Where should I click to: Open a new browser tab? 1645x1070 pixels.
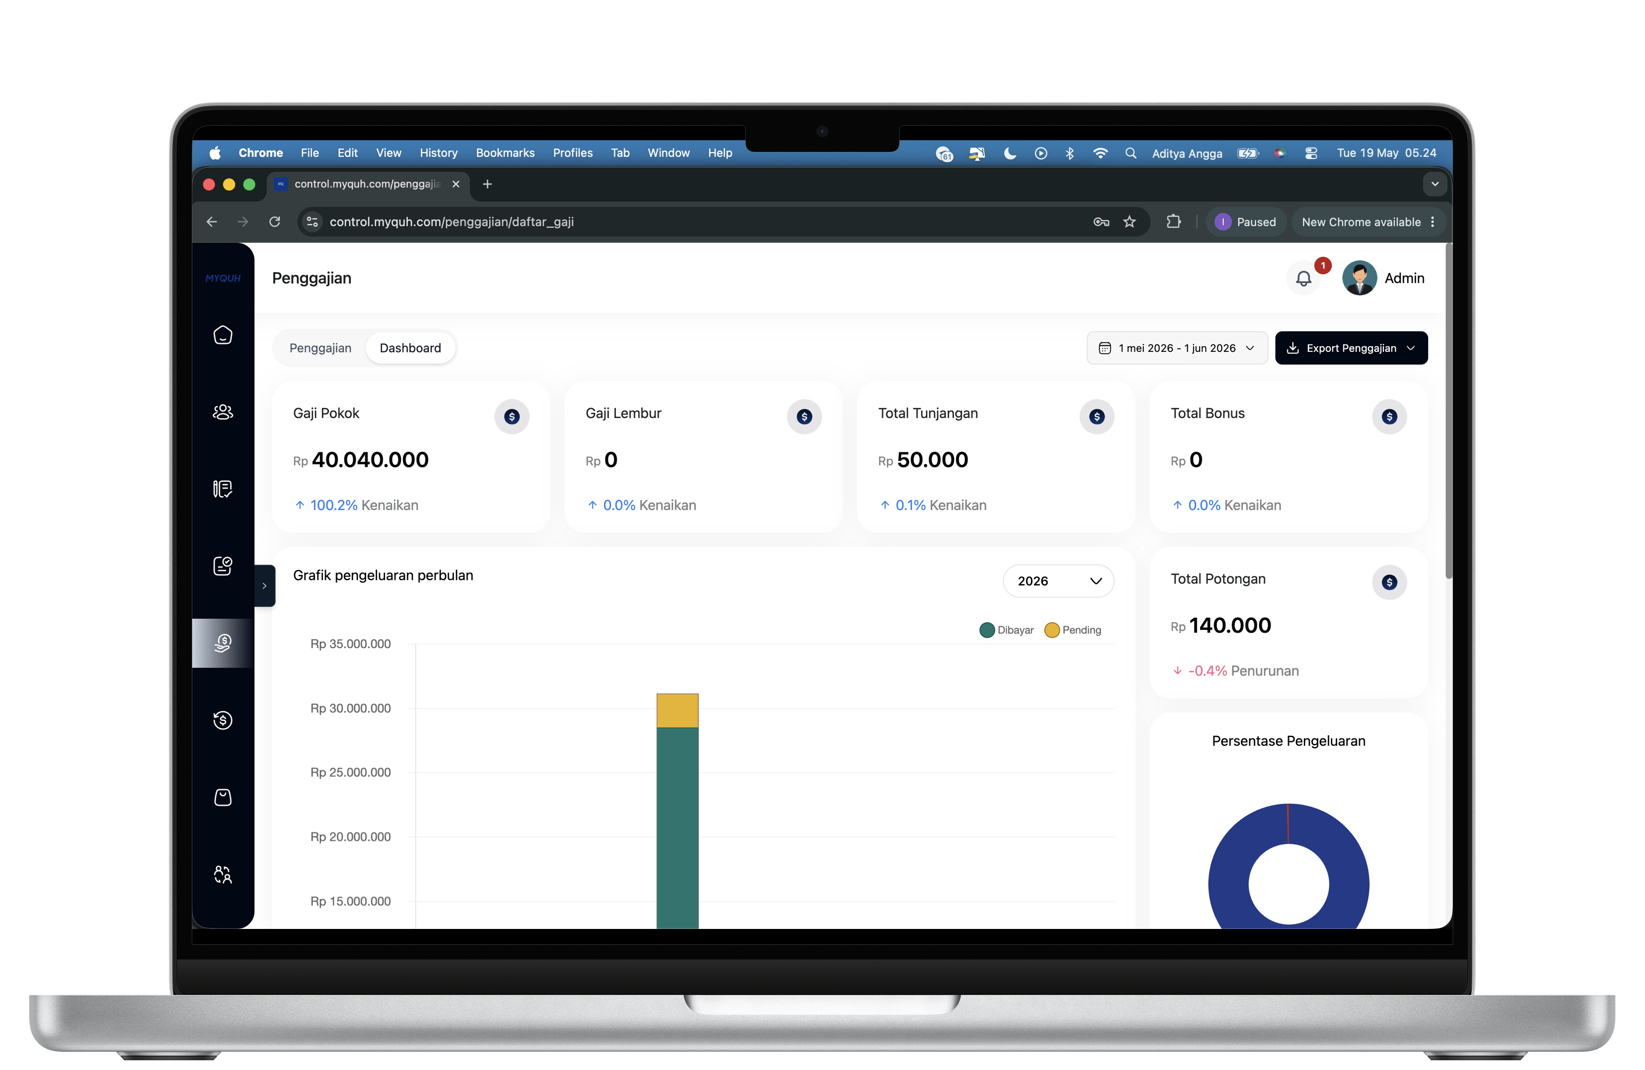tap(487, 184)
